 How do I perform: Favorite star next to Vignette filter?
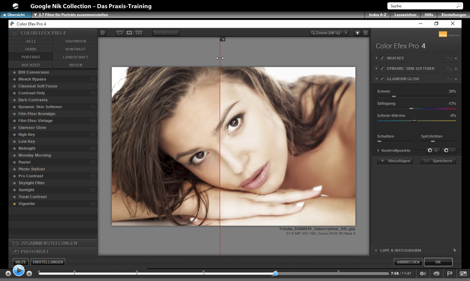[x=14, y=204]
